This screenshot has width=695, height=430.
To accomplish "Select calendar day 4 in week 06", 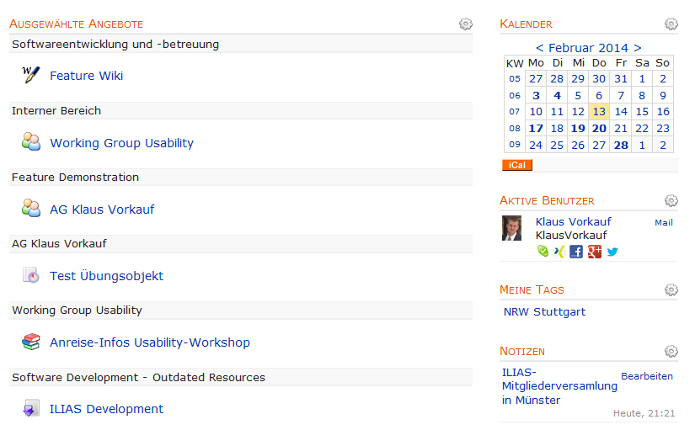I will (x=557, y=95).
